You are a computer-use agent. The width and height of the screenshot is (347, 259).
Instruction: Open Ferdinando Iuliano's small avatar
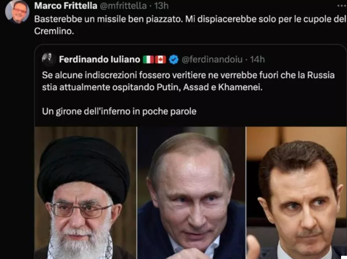click(x=49, y=59)
